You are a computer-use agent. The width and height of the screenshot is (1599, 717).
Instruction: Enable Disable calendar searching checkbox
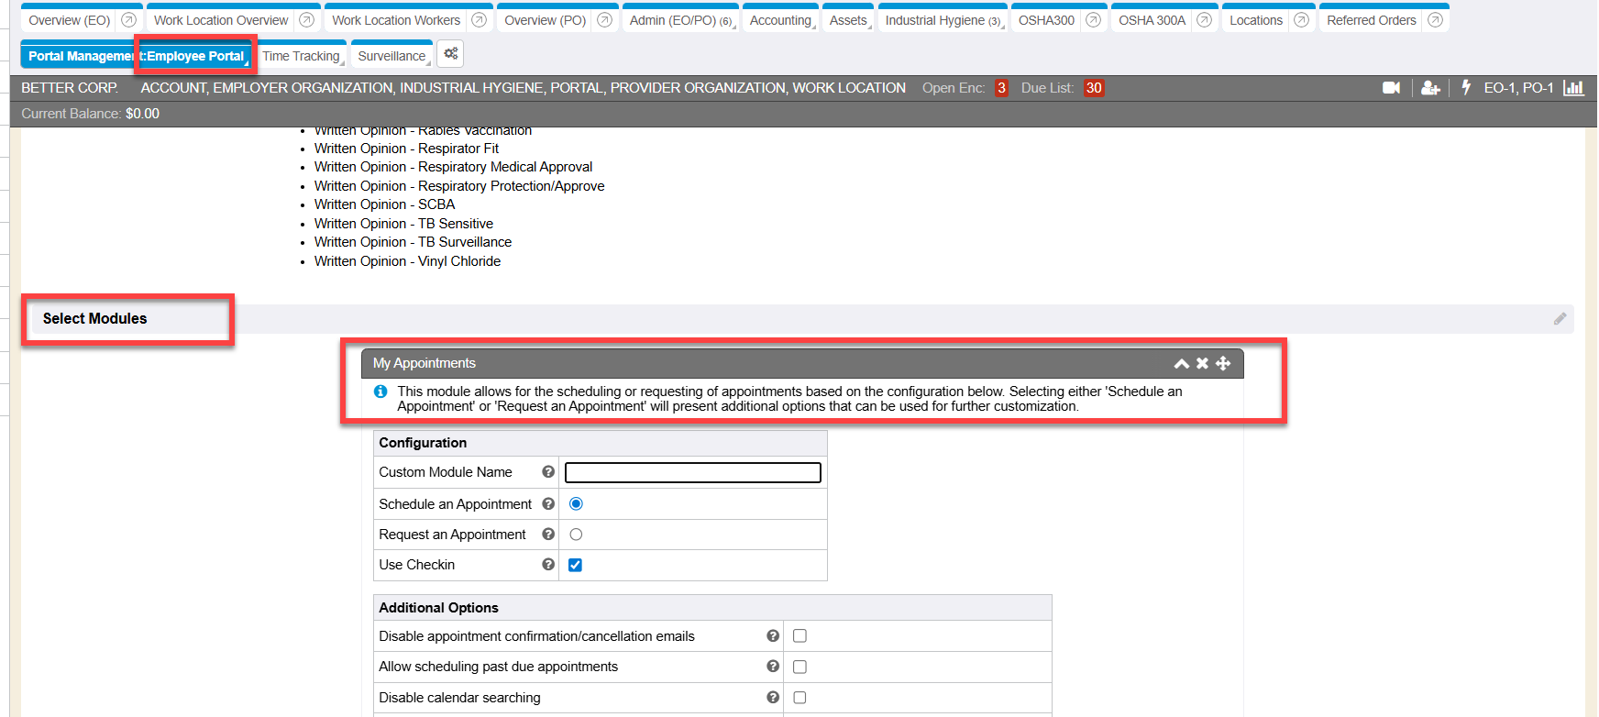799,698
